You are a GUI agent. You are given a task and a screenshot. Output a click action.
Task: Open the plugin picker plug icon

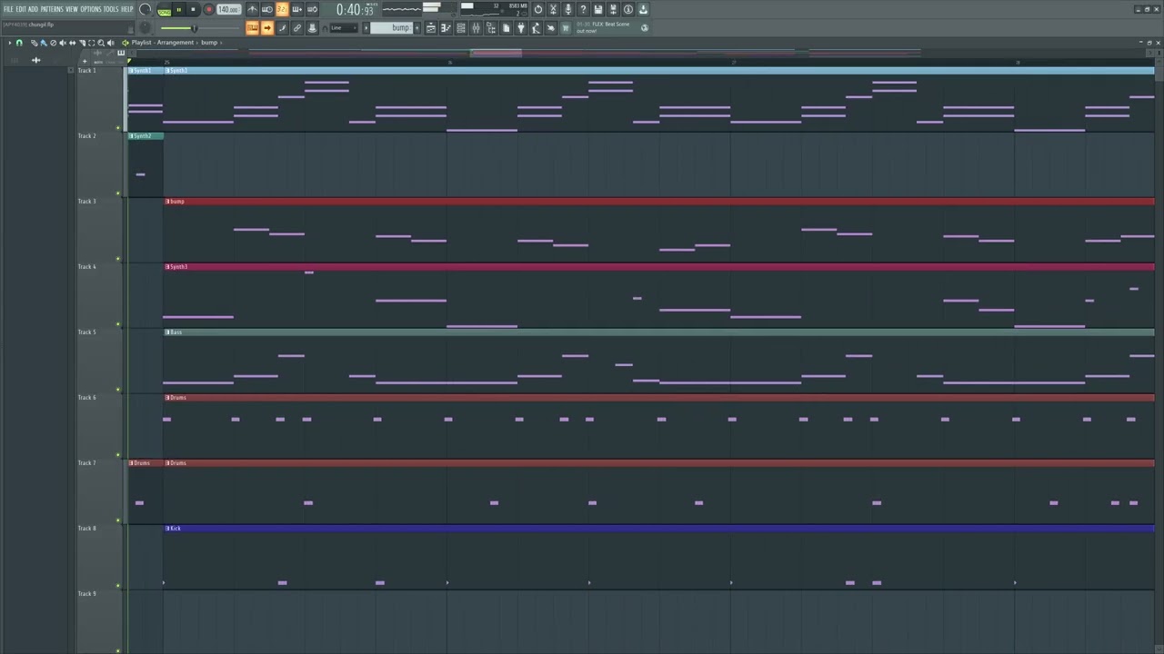click(x=520, y=28)
